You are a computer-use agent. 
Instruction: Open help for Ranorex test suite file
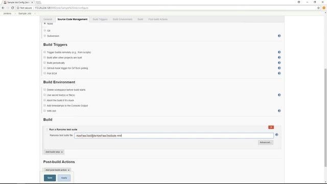pos(276,135)
